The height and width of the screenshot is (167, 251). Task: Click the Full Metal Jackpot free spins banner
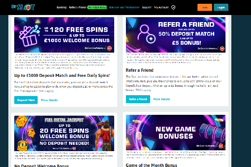(64, 133)
